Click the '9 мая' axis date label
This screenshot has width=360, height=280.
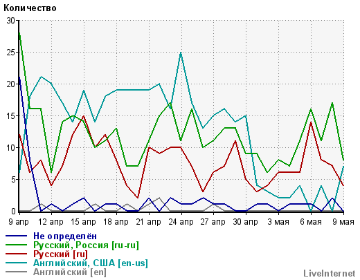pos(343,222)
